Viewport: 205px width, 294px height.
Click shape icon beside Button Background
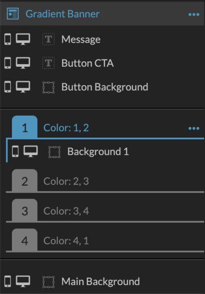click(x=49, y=88)
